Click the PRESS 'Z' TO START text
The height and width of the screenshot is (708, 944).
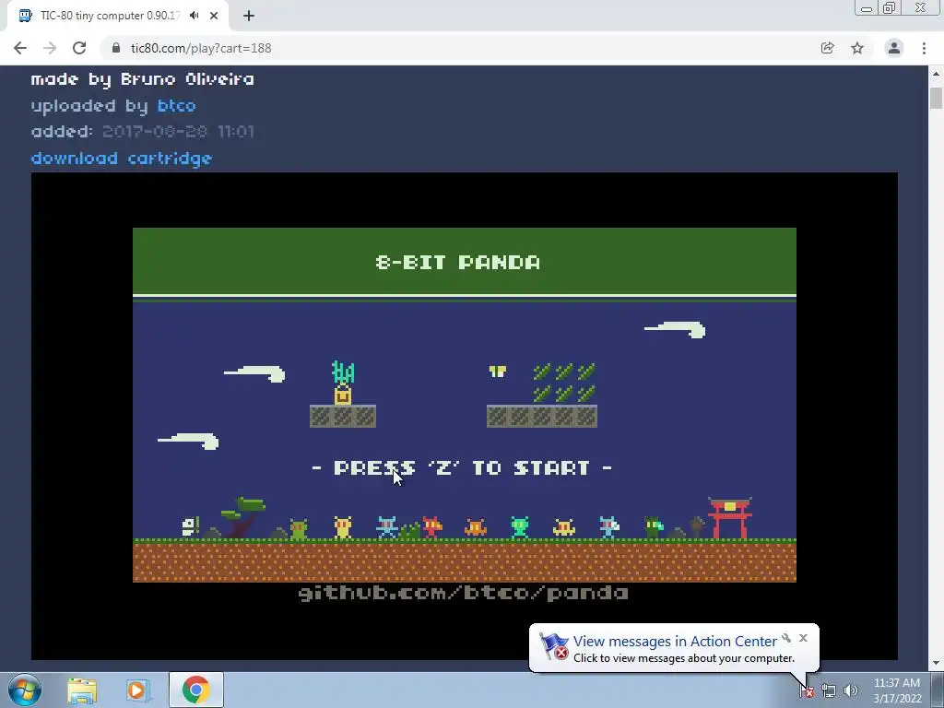462,467
